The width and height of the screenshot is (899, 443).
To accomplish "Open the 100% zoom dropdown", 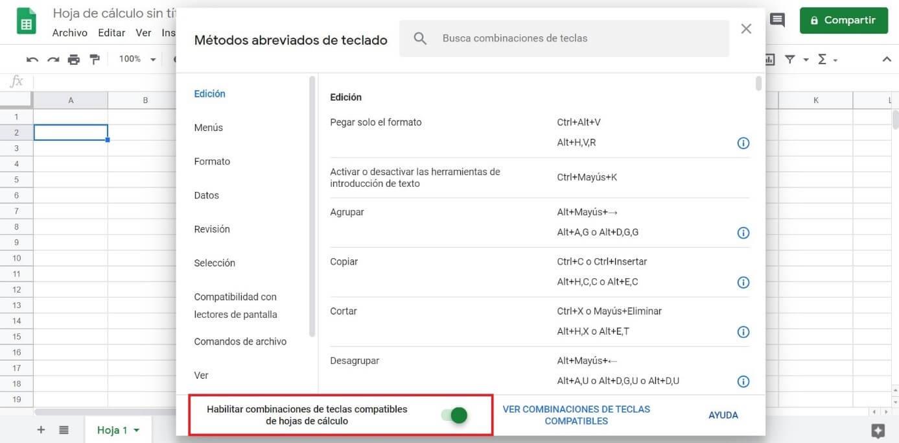I will click(x=137, y=58).
